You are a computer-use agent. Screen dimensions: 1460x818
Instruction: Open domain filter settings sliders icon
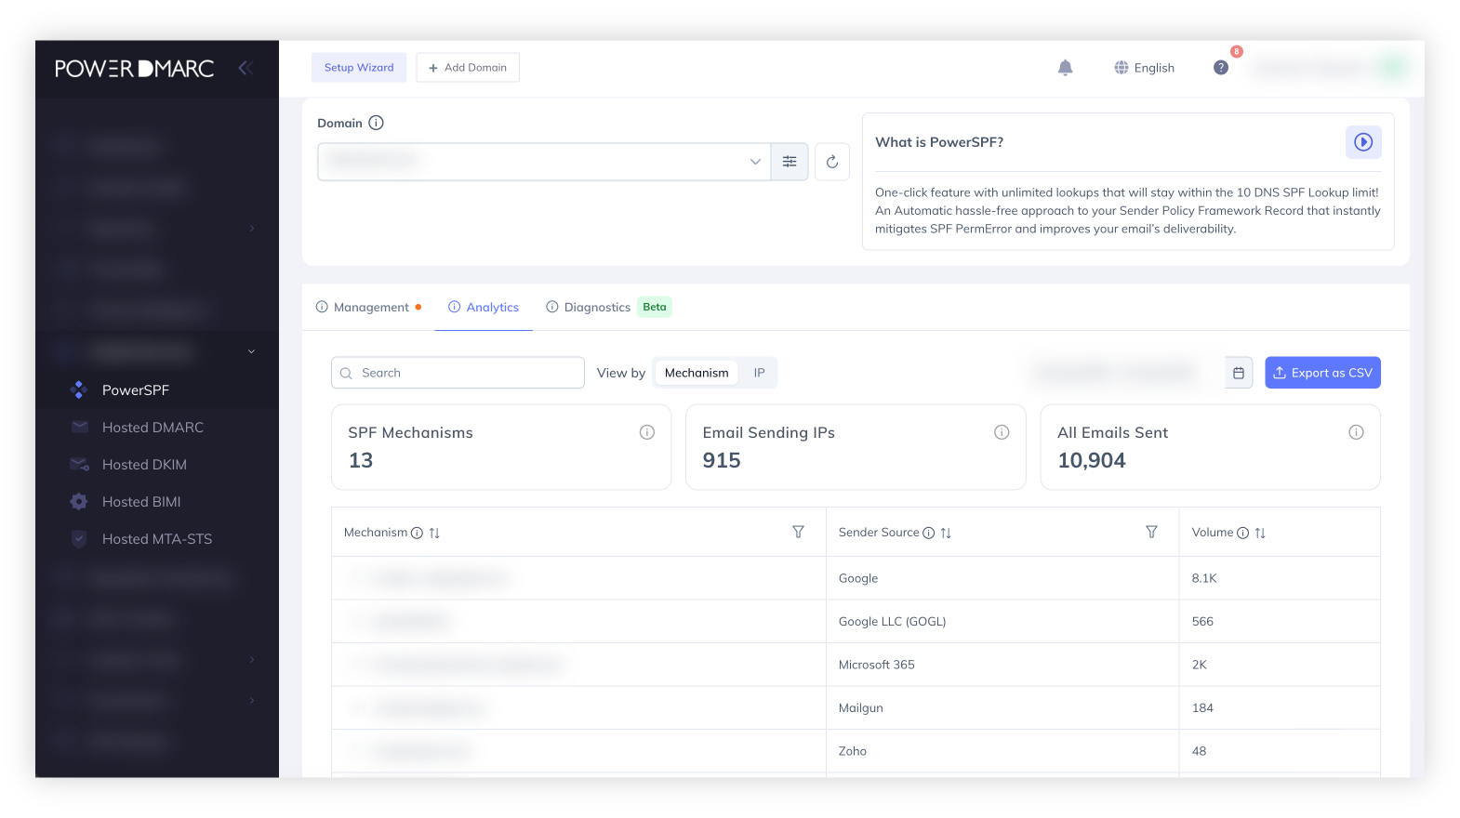[790, 162]
